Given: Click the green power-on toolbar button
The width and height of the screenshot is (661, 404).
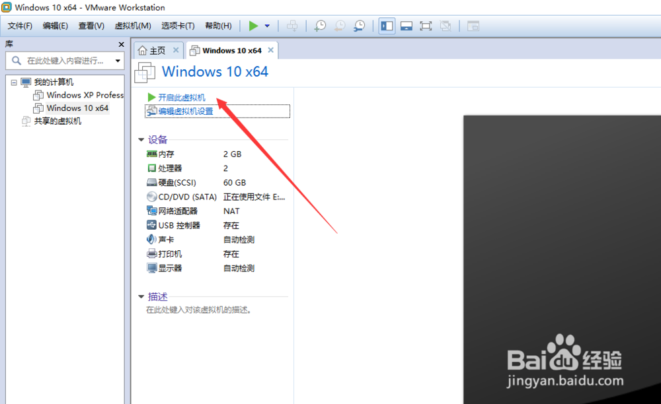Looking at the screenshot, I should (253, 26).
